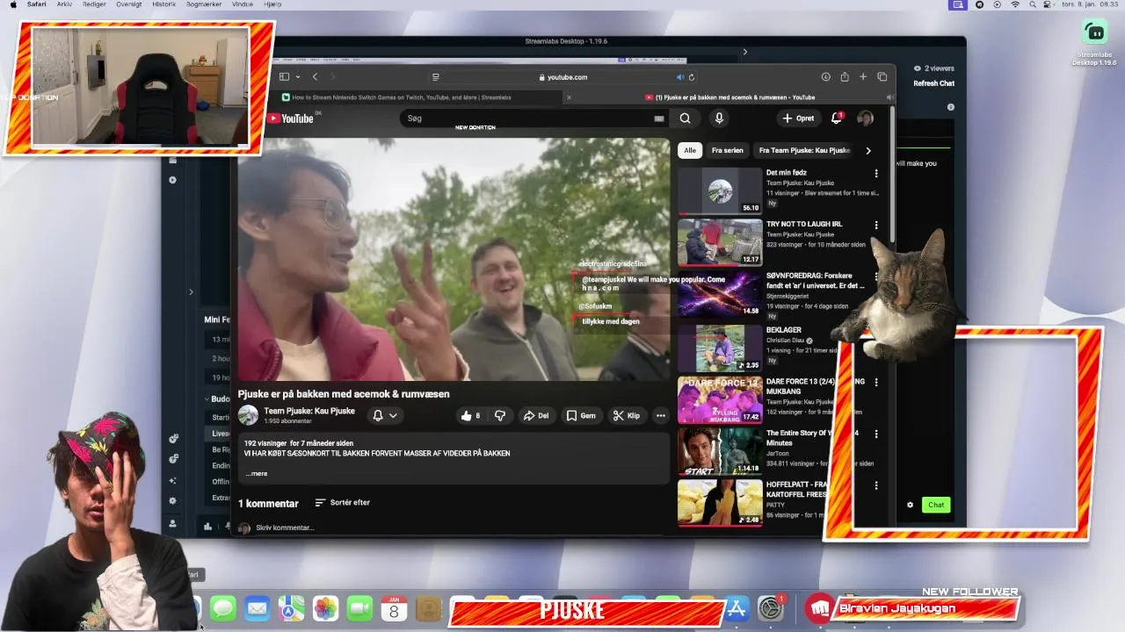Open Sortér efter comment sorting
Image resolution: width=1125 pixels, height=632 pixels.
[343, 503]
